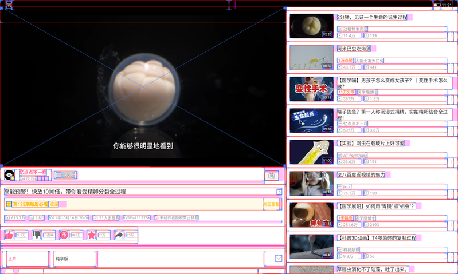Favorite the video with the star icon
This screenshot has width=458, height=274.
pyautogui.click(x=91, y=235)
